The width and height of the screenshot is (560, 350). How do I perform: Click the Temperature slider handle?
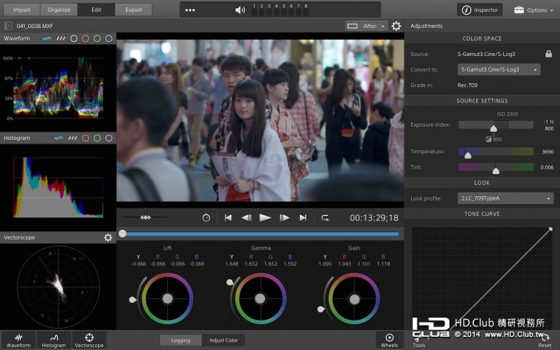(468, 155)
